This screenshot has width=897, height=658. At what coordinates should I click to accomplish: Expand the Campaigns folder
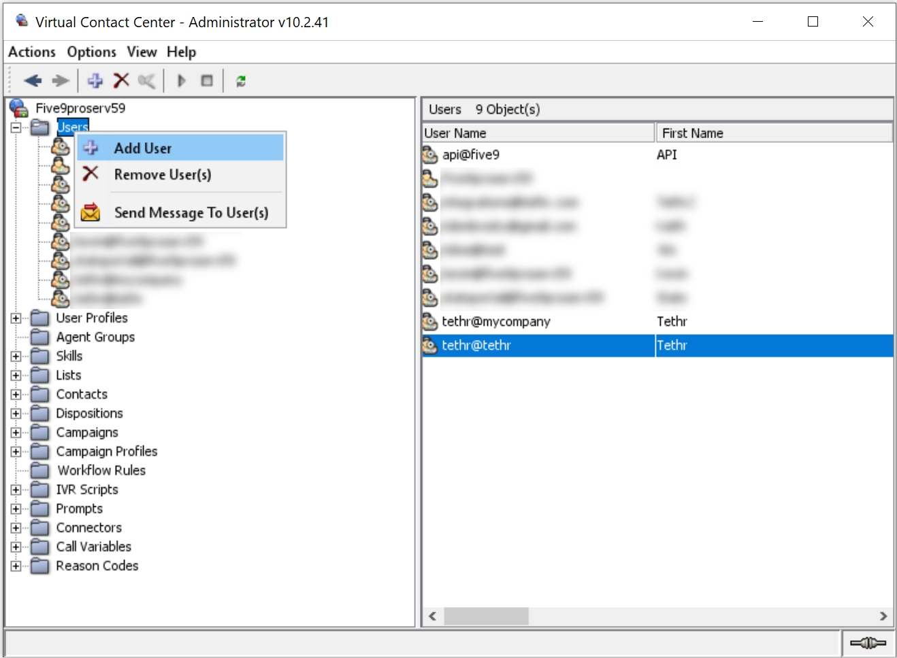pos(16,433)
